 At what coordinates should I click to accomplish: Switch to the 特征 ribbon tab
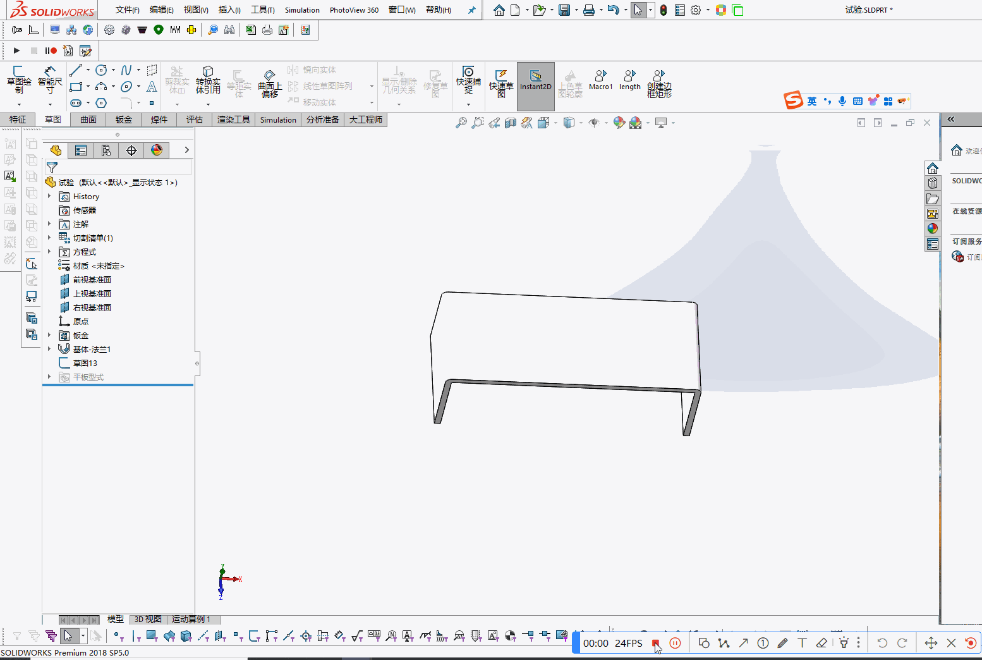(x=18, y=119)
